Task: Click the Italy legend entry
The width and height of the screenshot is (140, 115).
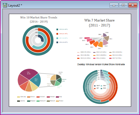Action: [x=59, y=97]
